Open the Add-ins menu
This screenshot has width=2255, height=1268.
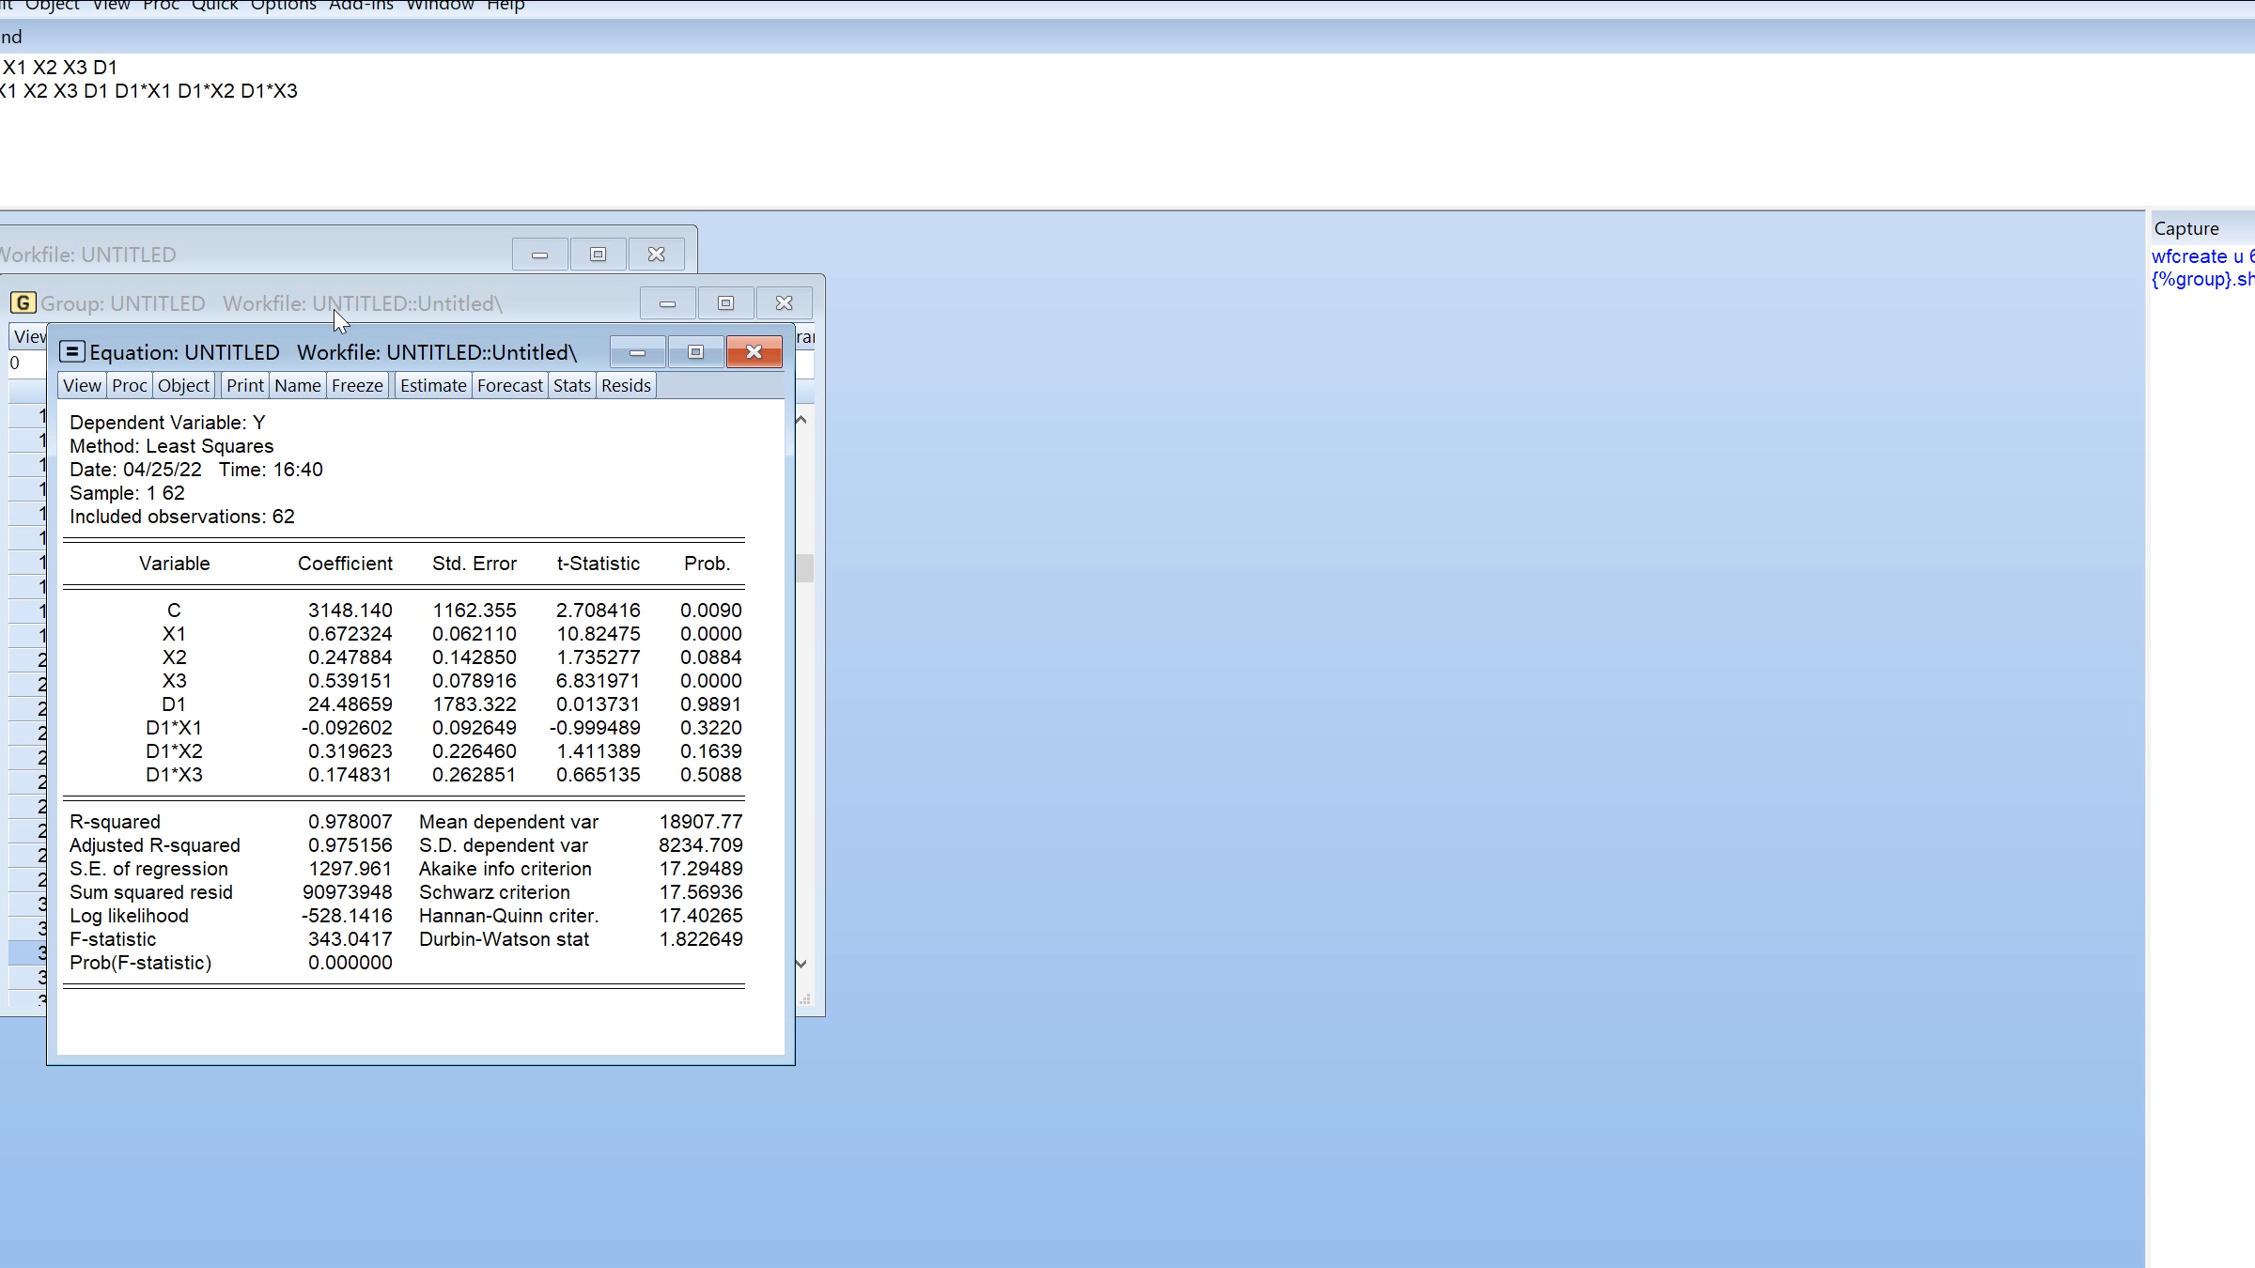(x=361, y=6)
